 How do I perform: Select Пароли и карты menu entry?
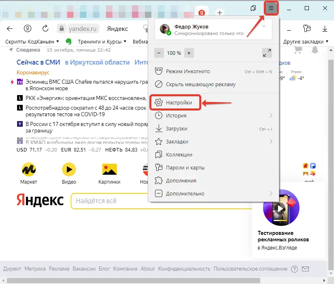click(185, 167)
